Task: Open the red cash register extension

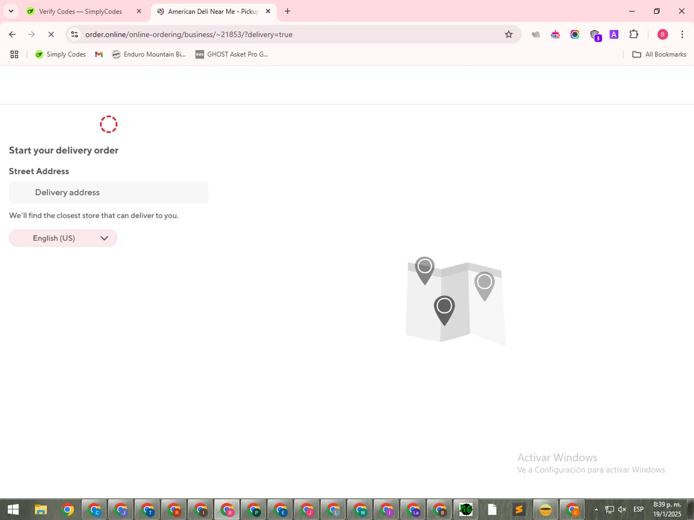Action: pyautogui.click(x=555, y=34)
